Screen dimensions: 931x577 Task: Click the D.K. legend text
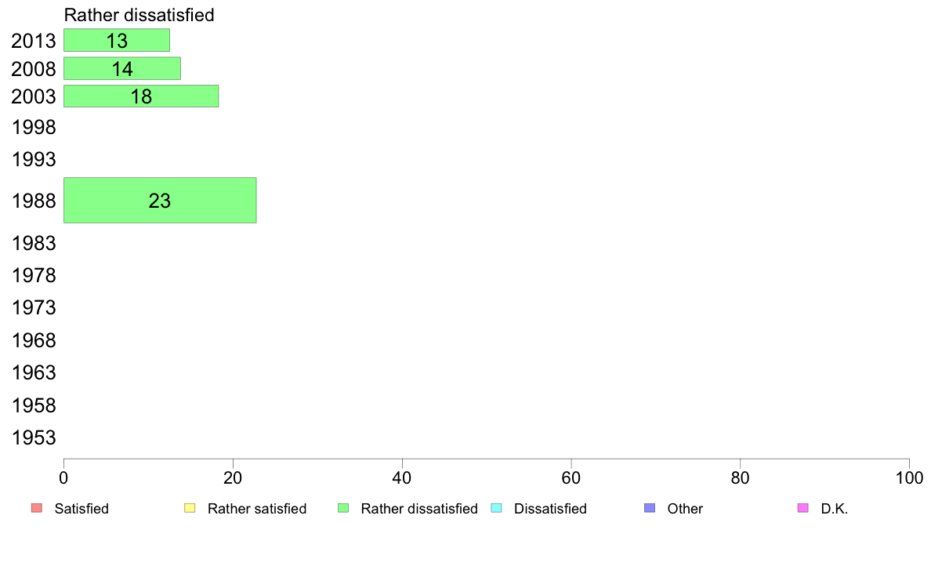(835, 509)
